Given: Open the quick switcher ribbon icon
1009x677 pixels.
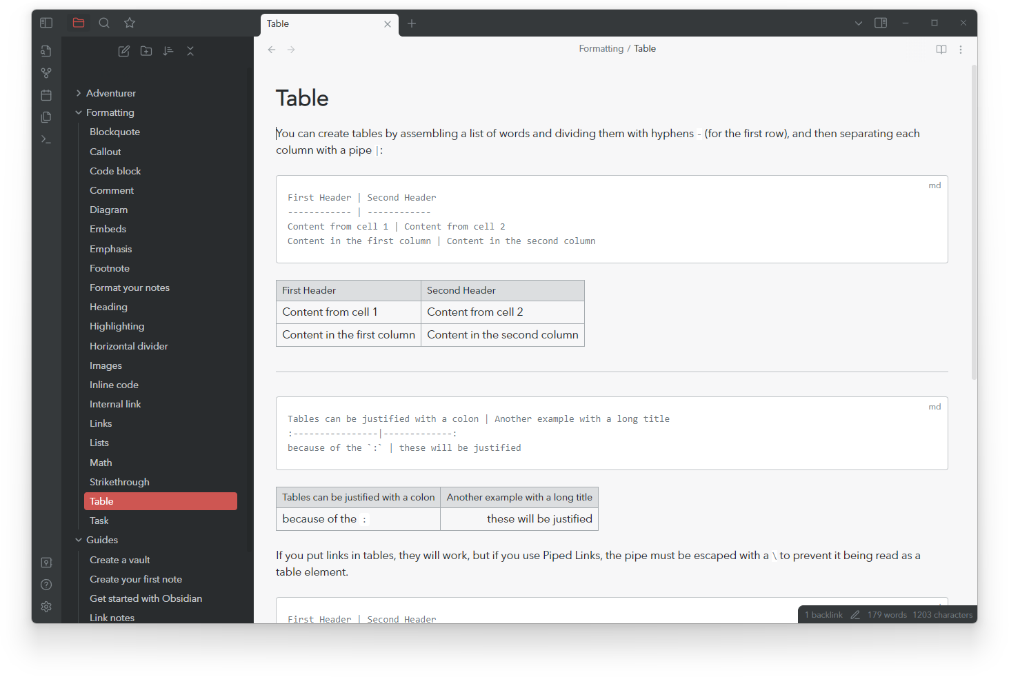Looking at the screenshot, I should (46, 51).
